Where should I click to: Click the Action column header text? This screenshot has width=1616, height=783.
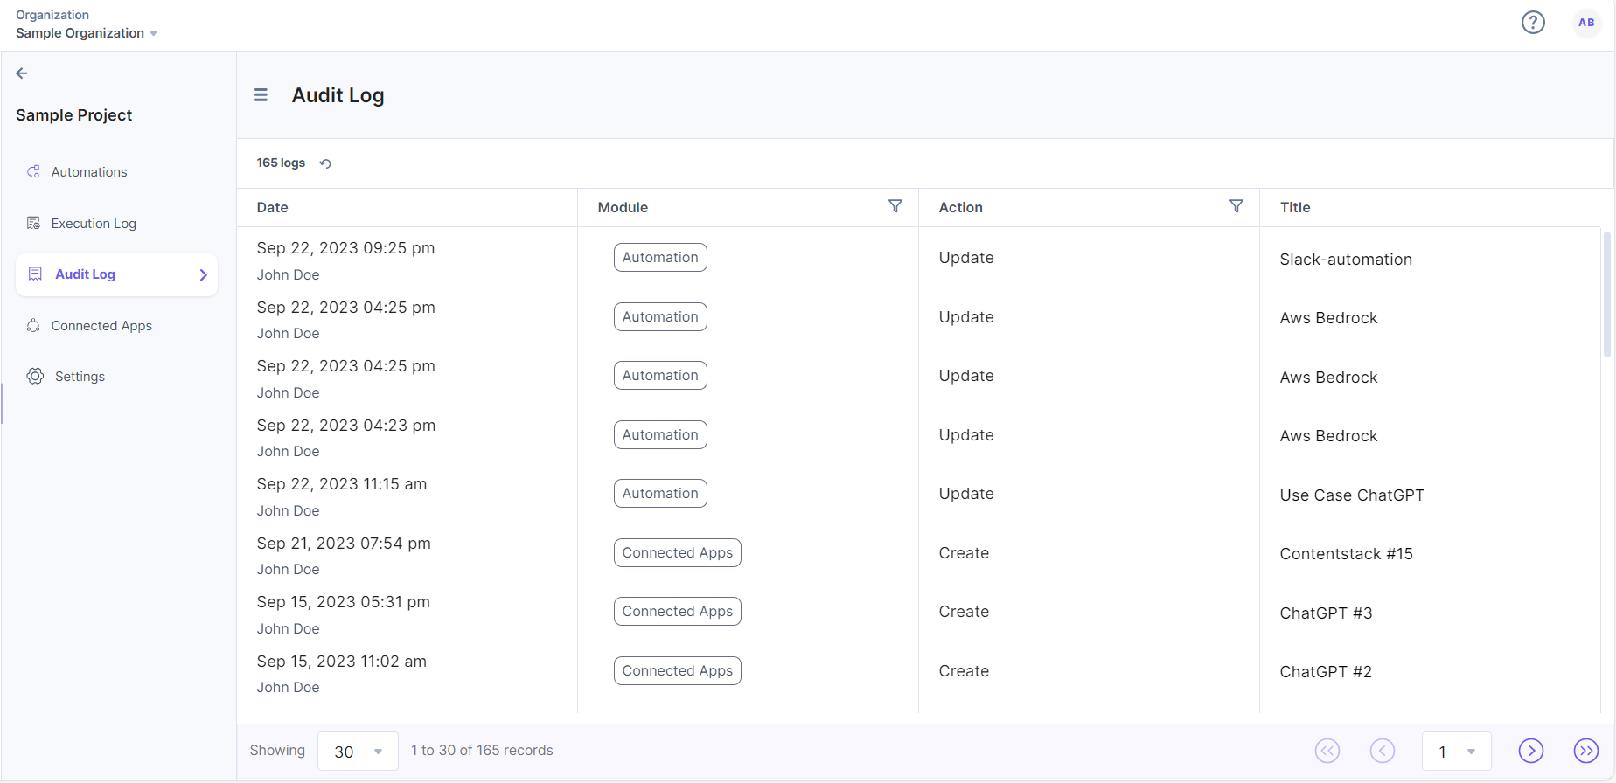[x=961, y=208]
